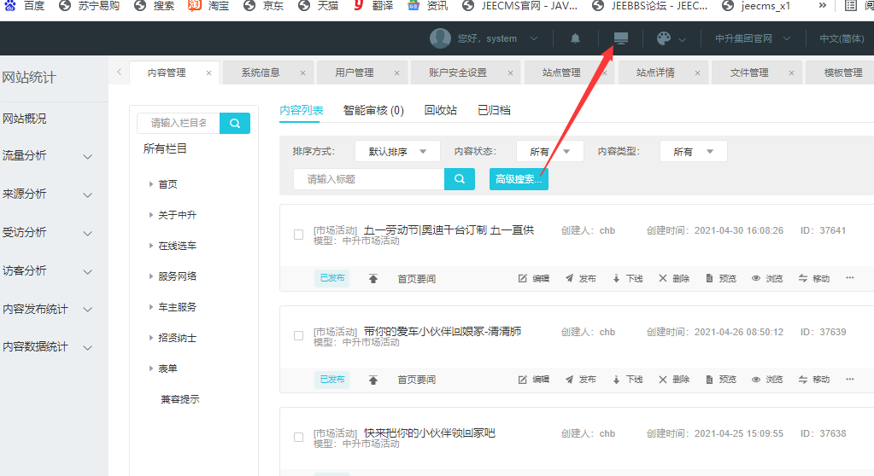Viewport: 874px width, 476px height.
Task: Click the system user avatar
Action: coord(440,38)
